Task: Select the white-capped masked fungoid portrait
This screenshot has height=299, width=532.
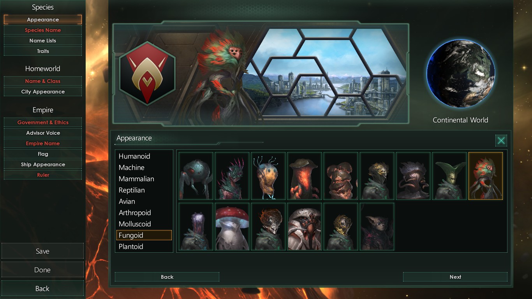Action: tap(305, 227)
